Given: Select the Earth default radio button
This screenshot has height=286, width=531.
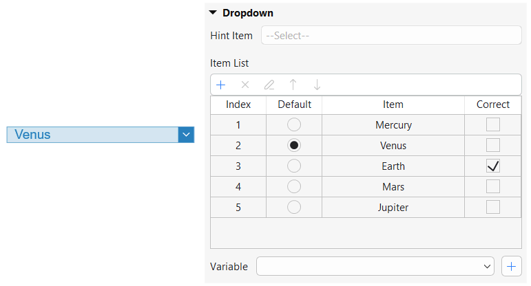Looking at the screenshot, I should click(294, 166).
